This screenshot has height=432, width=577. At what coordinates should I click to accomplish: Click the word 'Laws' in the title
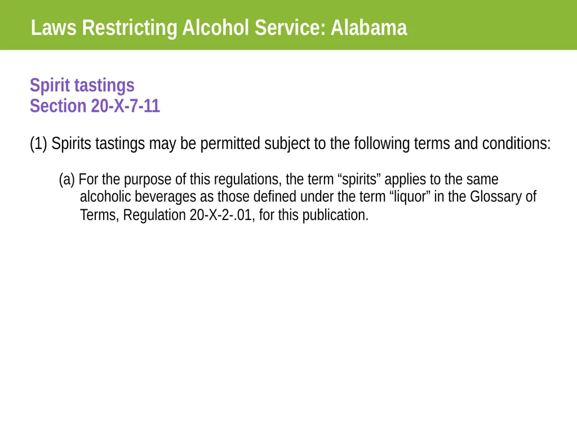click(x=54, y=28)
